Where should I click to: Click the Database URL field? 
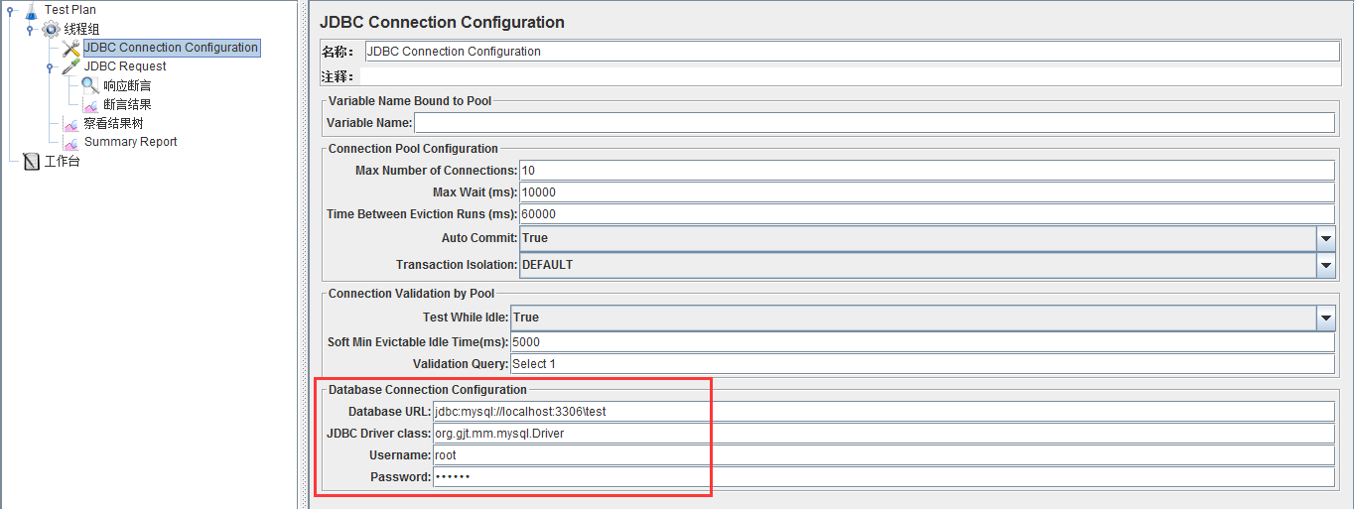click(883, 411)
